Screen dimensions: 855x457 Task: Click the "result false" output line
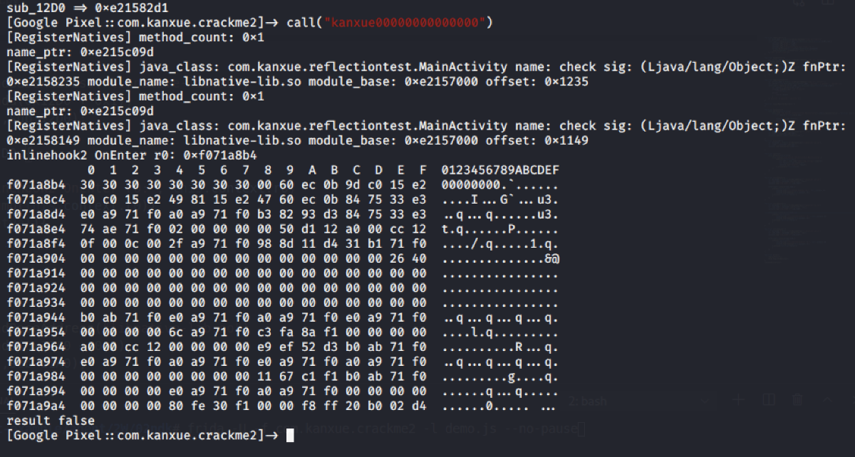point(41,421)
